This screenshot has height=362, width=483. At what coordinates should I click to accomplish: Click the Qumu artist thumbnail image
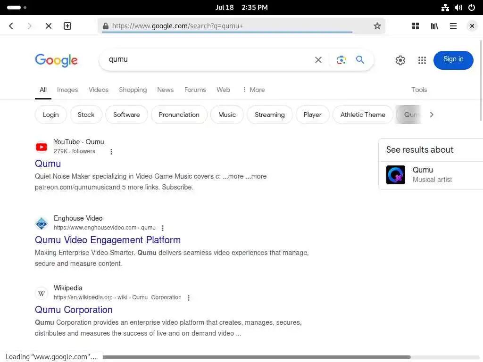click(396, 175)
